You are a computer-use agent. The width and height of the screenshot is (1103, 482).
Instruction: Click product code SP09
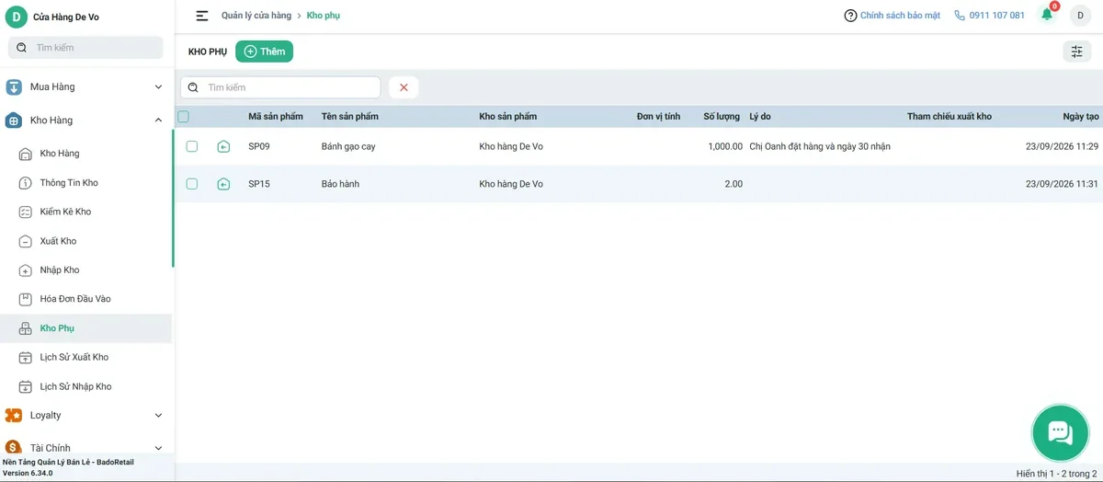click(x=259, y=146)
